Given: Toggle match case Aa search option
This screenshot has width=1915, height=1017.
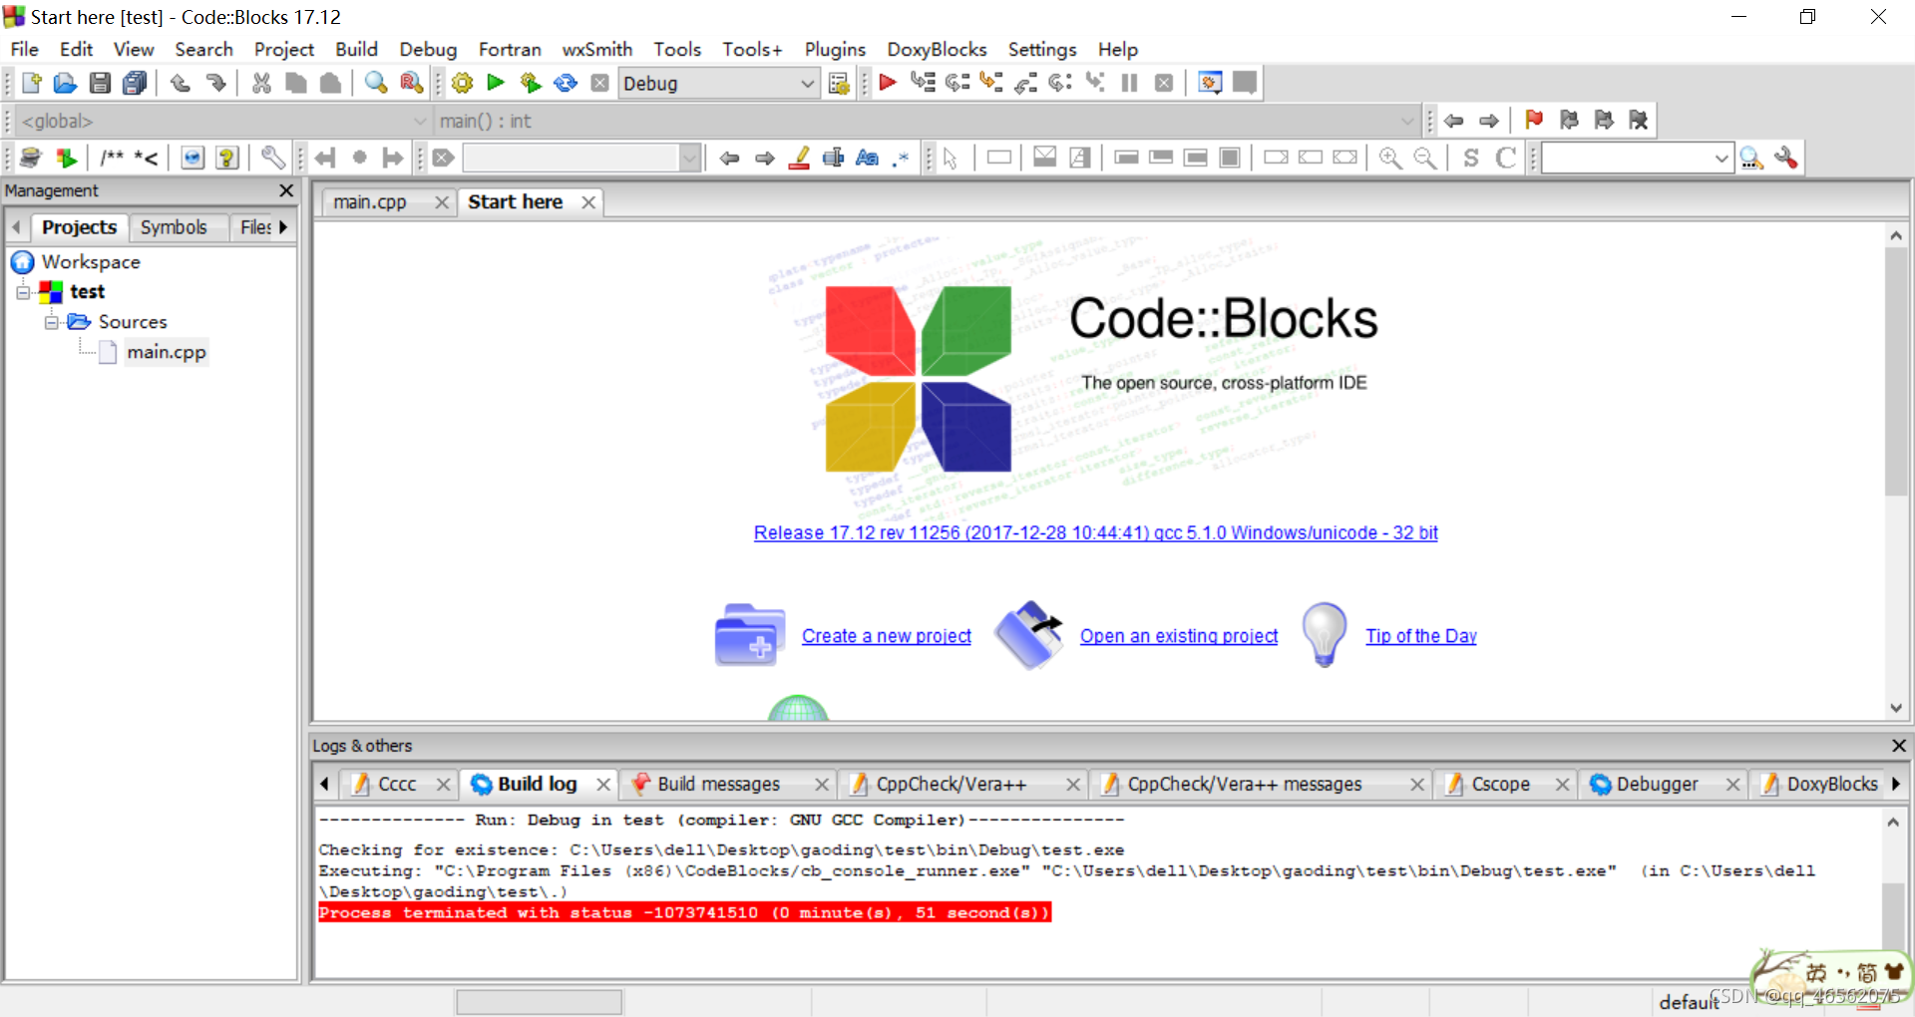Looking at the screenshot, I should click(868, 158).
